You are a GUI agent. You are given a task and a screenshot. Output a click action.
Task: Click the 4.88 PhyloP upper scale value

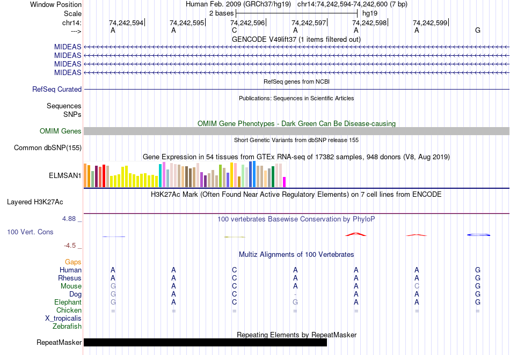click(x=69, y=219)
